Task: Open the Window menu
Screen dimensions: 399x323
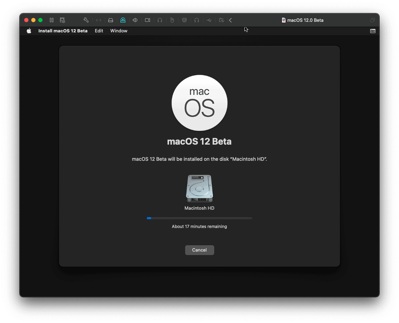Action: click(119, 31)
